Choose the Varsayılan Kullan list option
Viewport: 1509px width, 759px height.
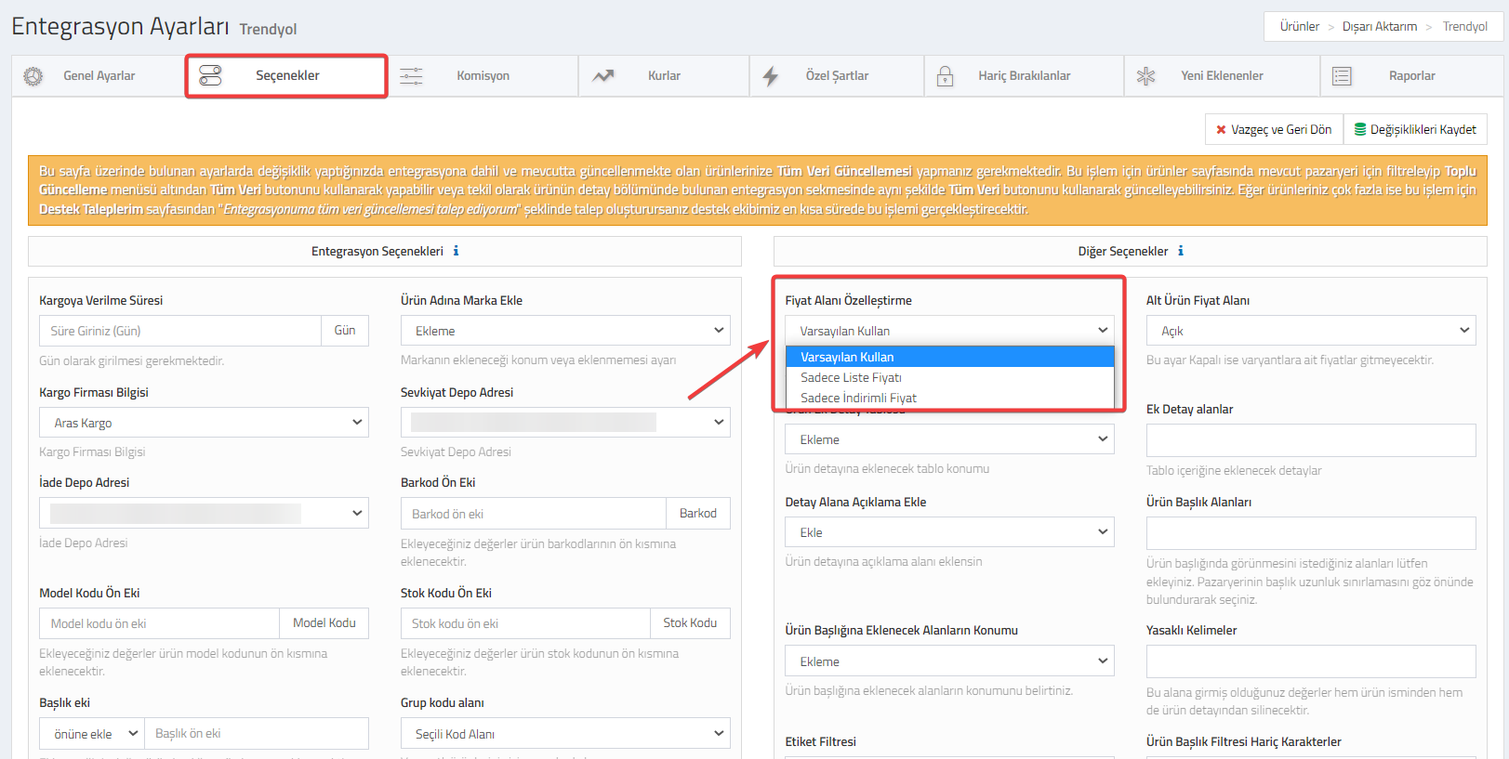point(949,357)
